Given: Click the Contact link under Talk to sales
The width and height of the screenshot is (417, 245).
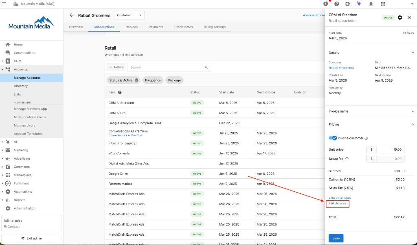Looking at the screenshot, I should pyautogui.click(x=12, y=227).
